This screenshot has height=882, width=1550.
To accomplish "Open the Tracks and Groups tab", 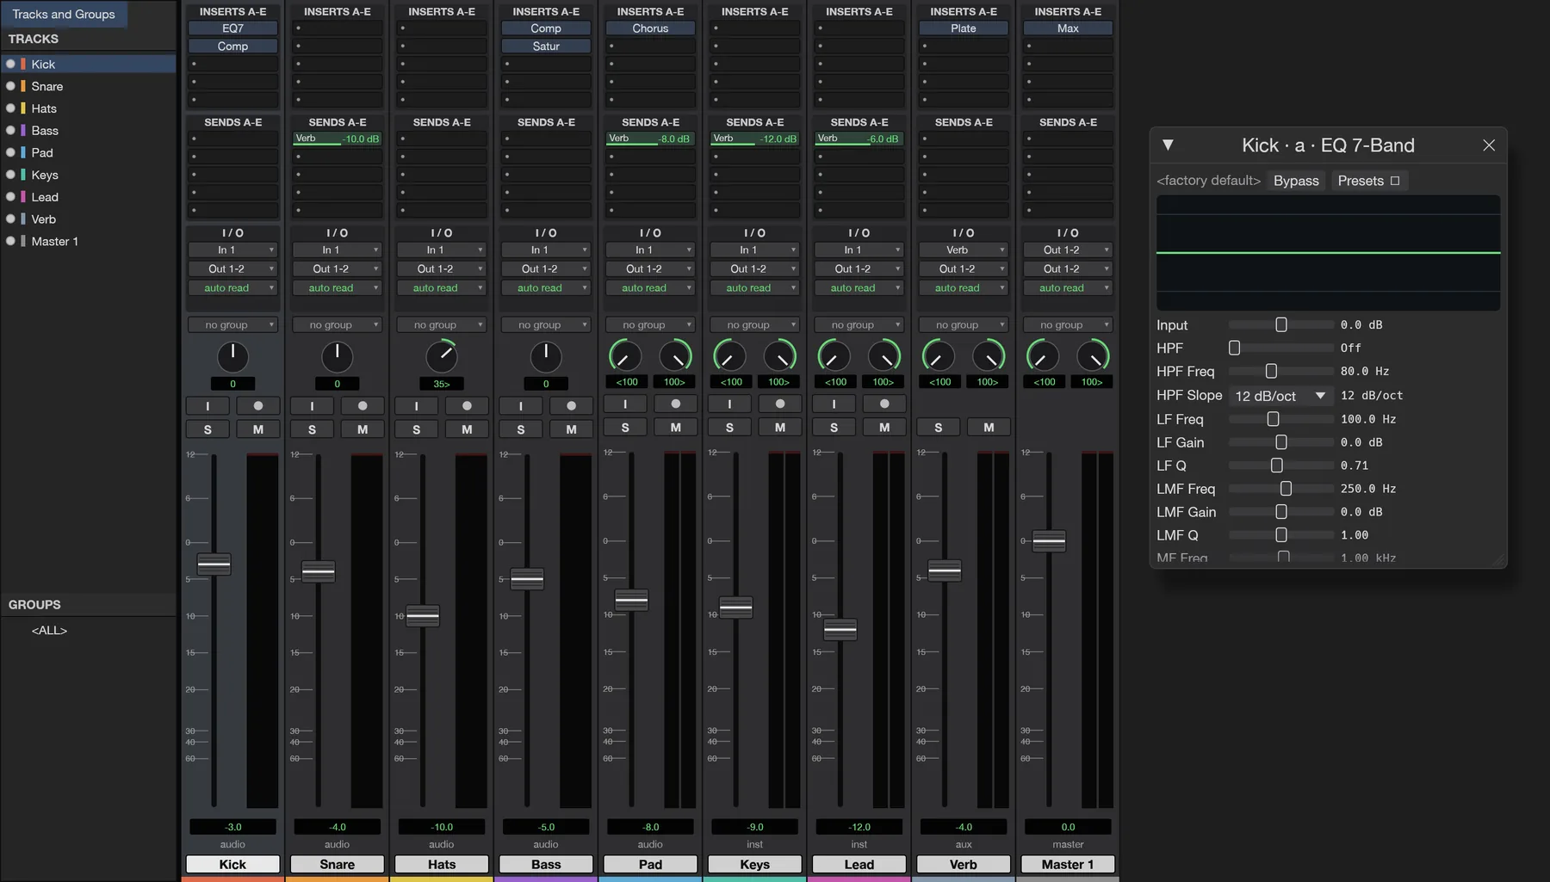I will point(64,14).
